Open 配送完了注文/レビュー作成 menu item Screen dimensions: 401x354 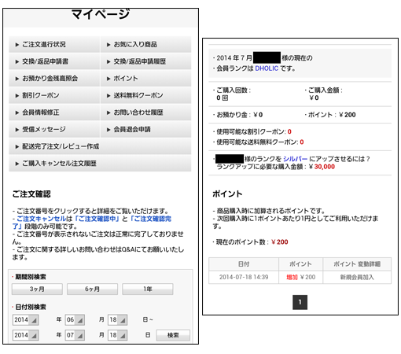point(100,146)
